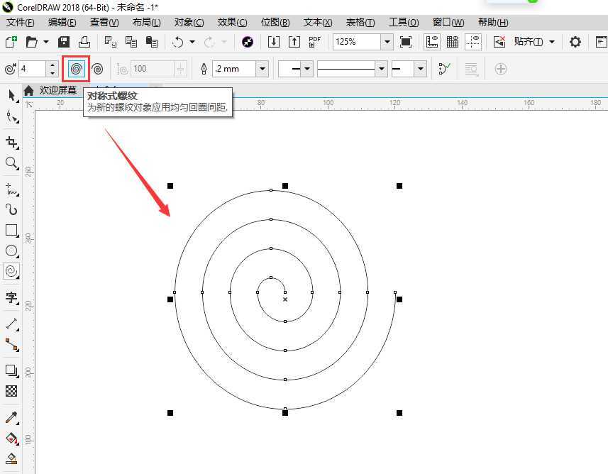Open the 效果(C) menu
Screen dimensions: 608x474
[x=233, y=22]
